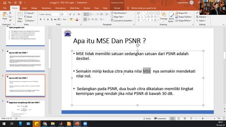
Task: Toggle Italic formatting
Action: point(44,19)
